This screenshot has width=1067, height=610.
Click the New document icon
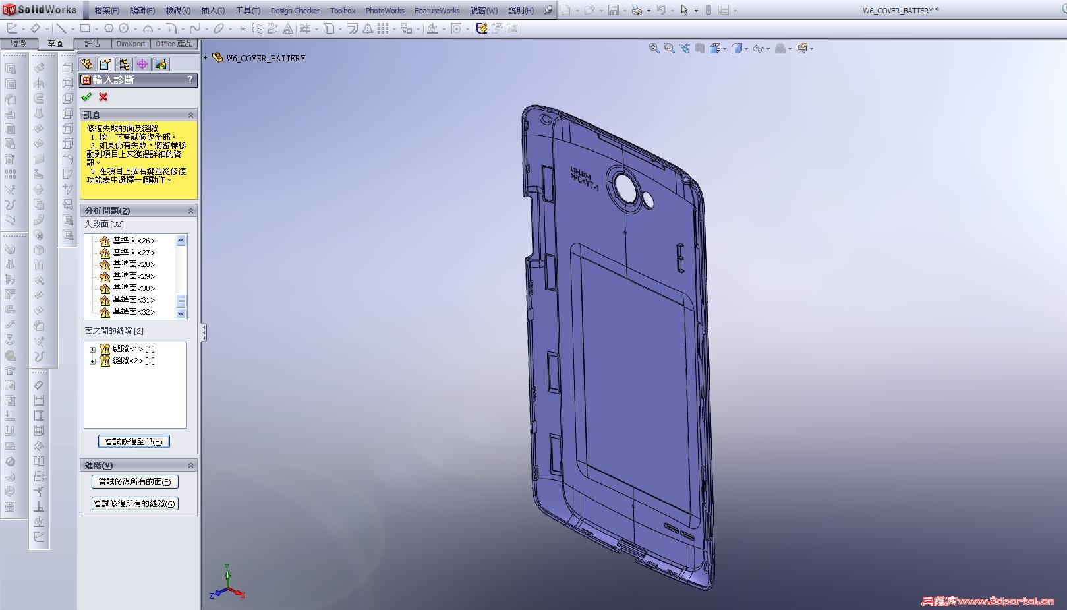tap(566, 10)
